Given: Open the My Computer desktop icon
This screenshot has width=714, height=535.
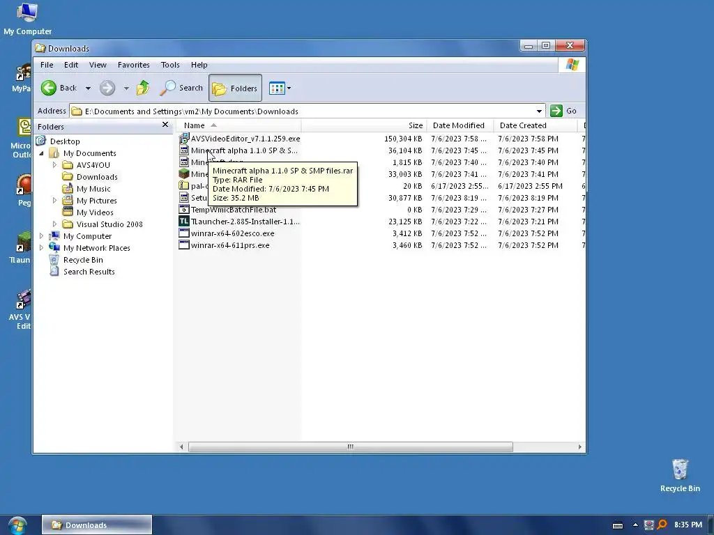Looking at the screenshot, I should pyautogui.click(x=27, y=19).
